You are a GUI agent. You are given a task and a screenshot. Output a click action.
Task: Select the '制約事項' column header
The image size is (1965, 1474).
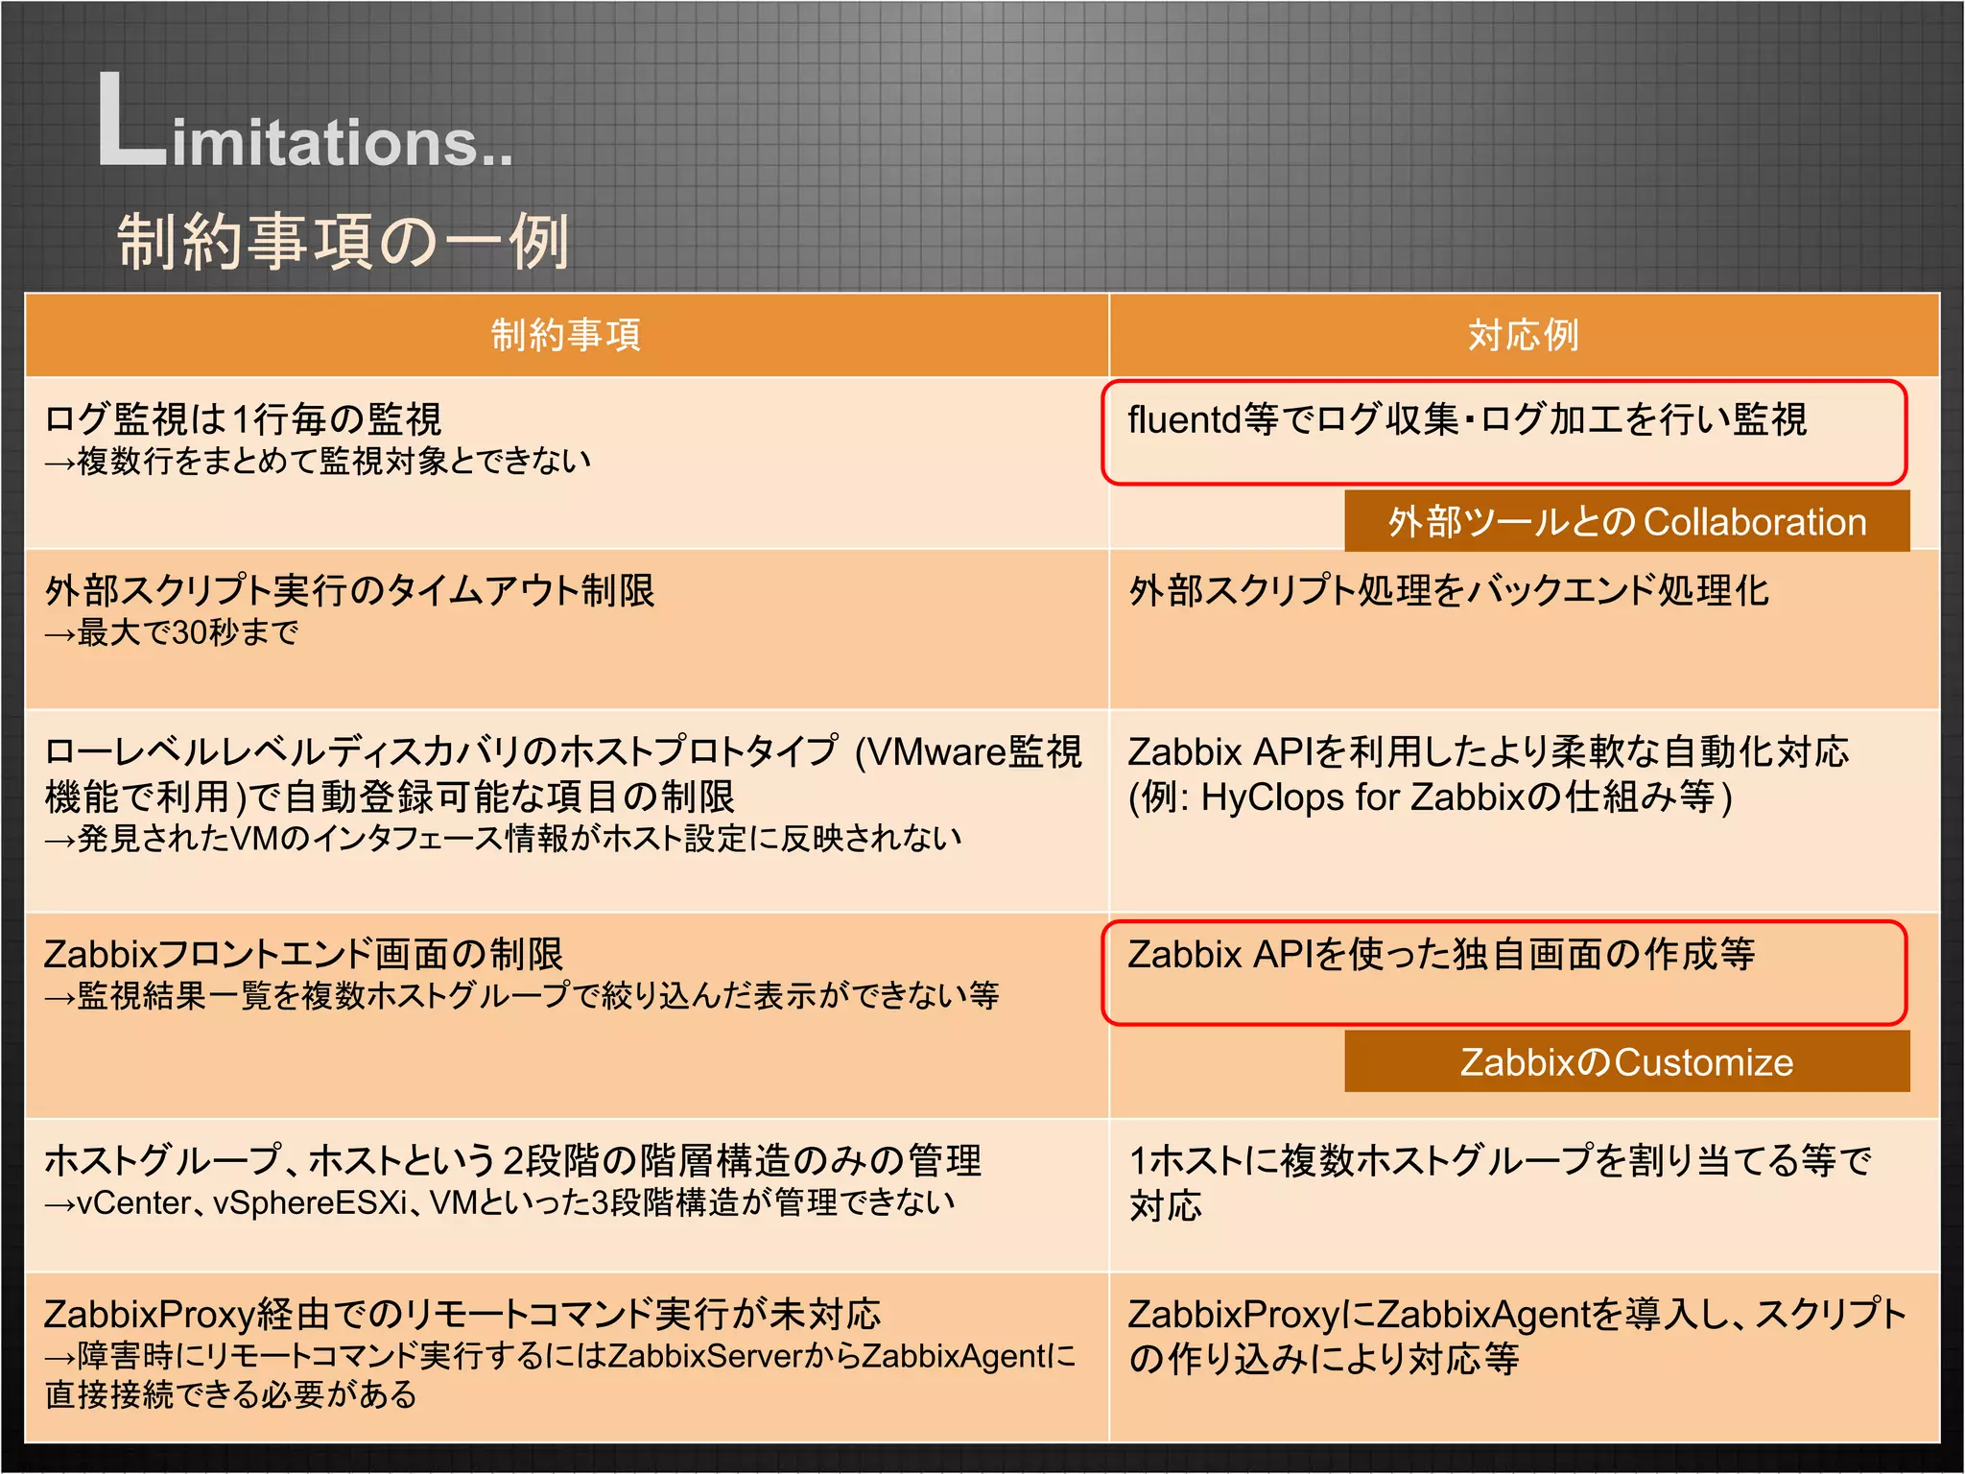click(566, 335)
